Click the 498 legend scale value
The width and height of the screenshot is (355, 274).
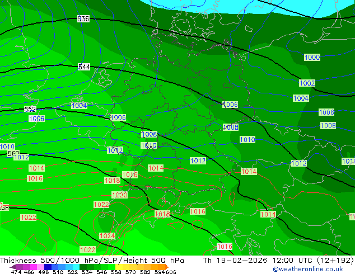[44, 272]
